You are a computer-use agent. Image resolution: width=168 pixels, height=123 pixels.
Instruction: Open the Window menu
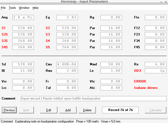24,8
